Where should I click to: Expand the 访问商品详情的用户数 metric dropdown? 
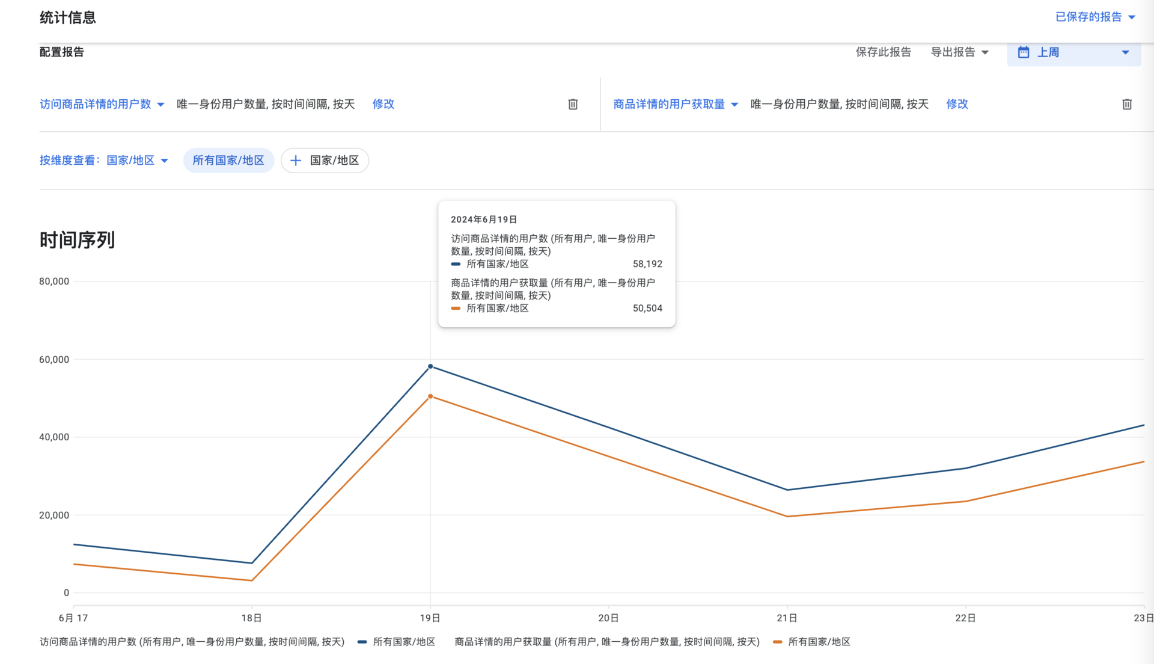coord(102,104)
